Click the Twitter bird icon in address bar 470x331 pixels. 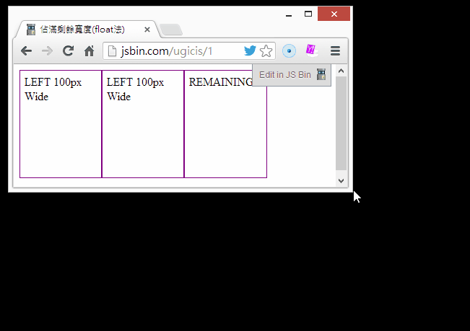click(250, 51)
